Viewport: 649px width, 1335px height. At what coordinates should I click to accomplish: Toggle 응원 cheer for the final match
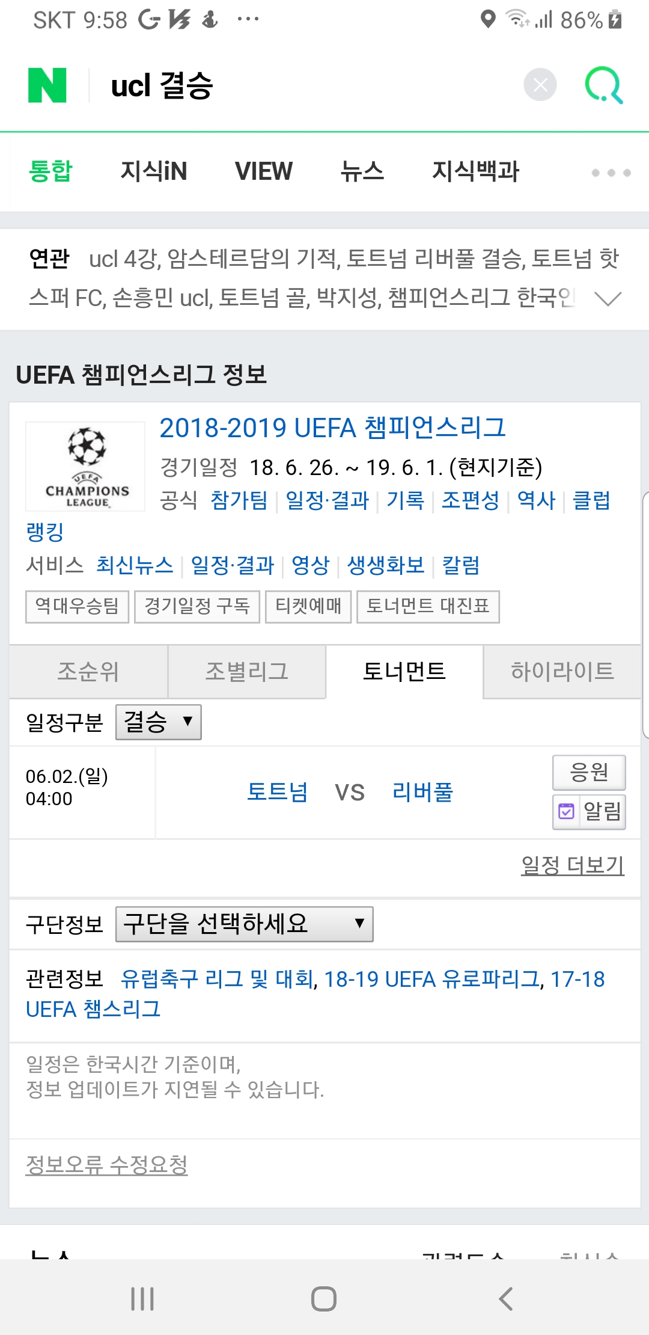589,772
